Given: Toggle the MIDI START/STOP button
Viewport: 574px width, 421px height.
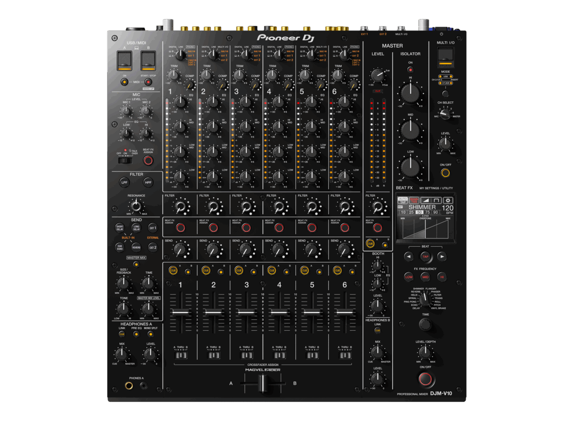Looking at the screenshot, I should 149,82.
